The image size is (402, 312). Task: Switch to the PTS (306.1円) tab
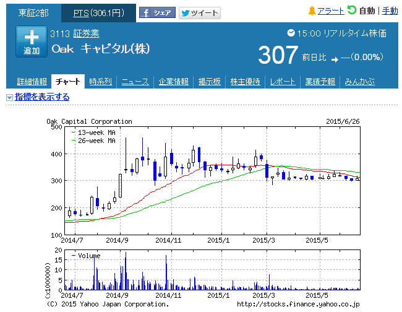pos(99,13)
